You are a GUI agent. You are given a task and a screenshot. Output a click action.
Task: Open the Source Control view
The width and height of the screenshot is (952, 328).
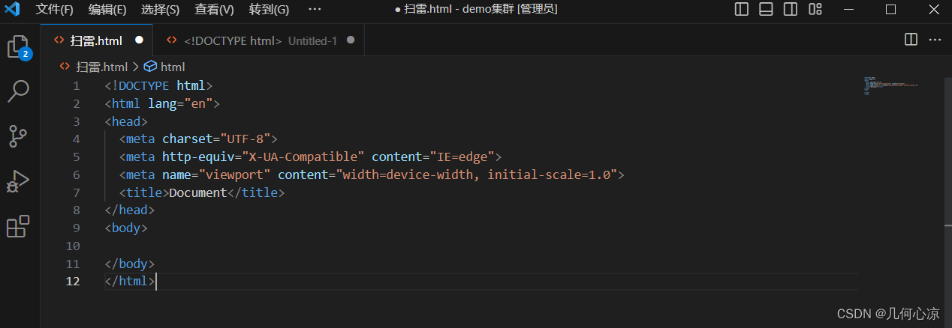click(17, 136)
